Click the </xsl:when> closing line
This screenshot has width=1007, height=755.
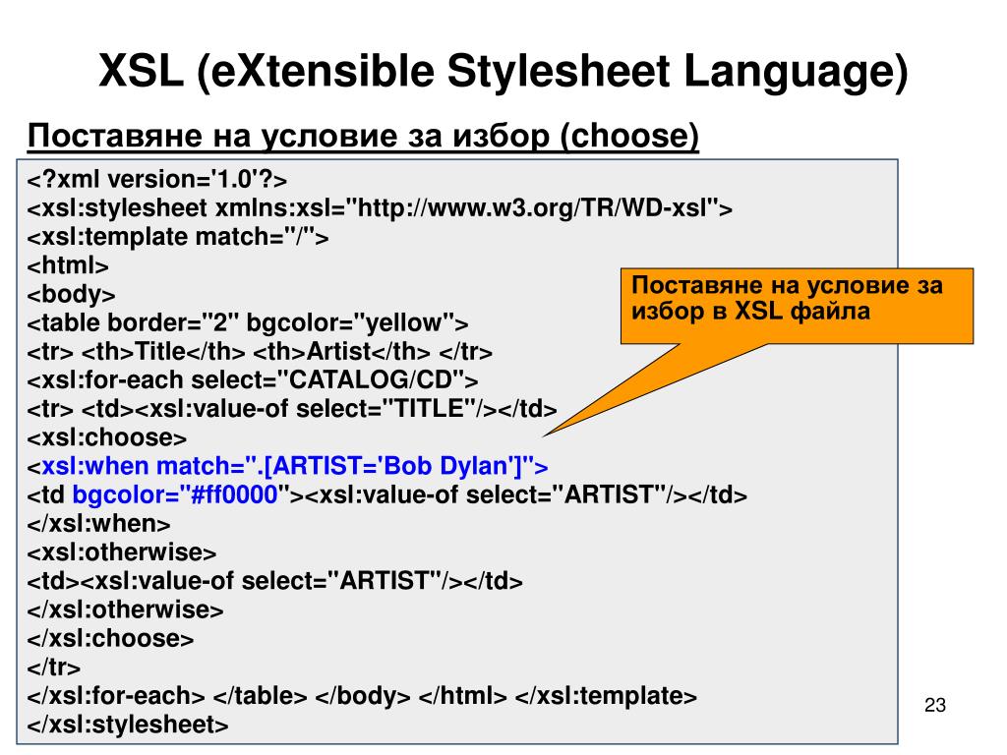(98, 523)
